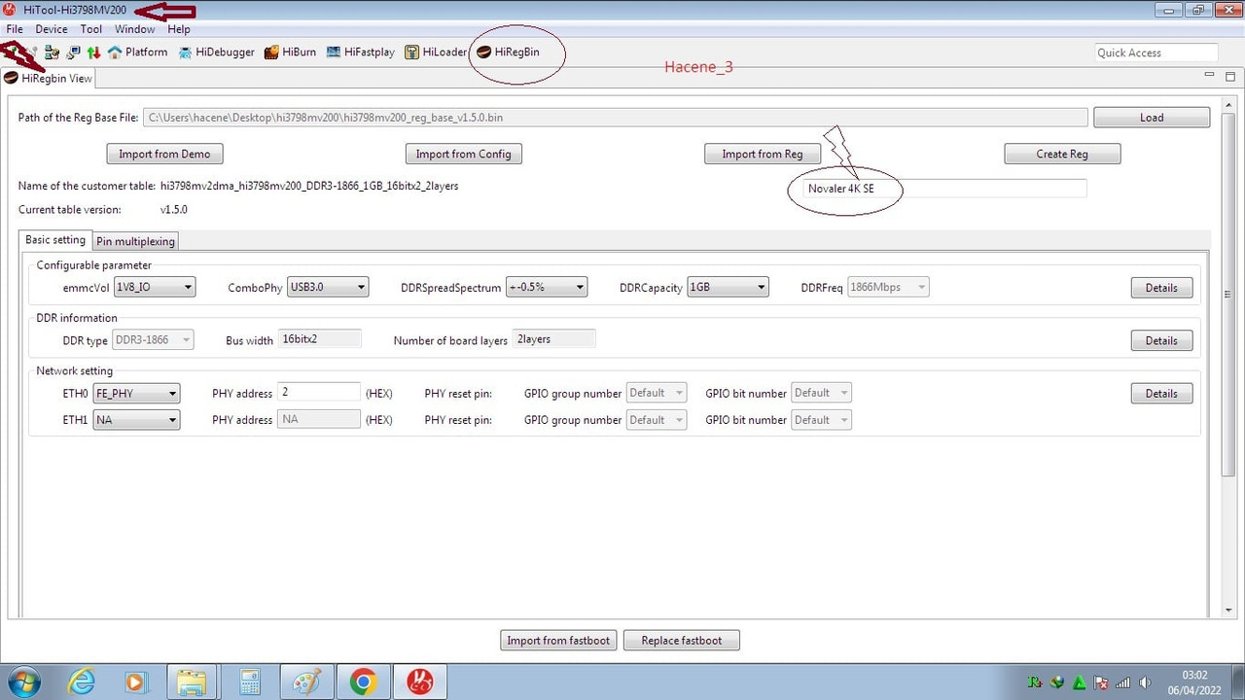Open Windows Start menu
Image resolution: width=1245 pixels, height=700 pixels.
(x=24, y=682)
